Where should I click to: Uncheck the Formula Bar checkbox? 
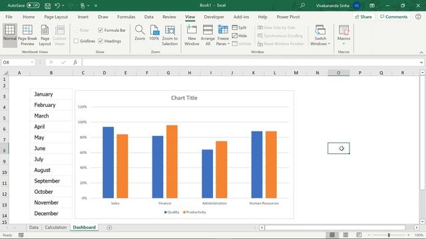tap(101, 30)
